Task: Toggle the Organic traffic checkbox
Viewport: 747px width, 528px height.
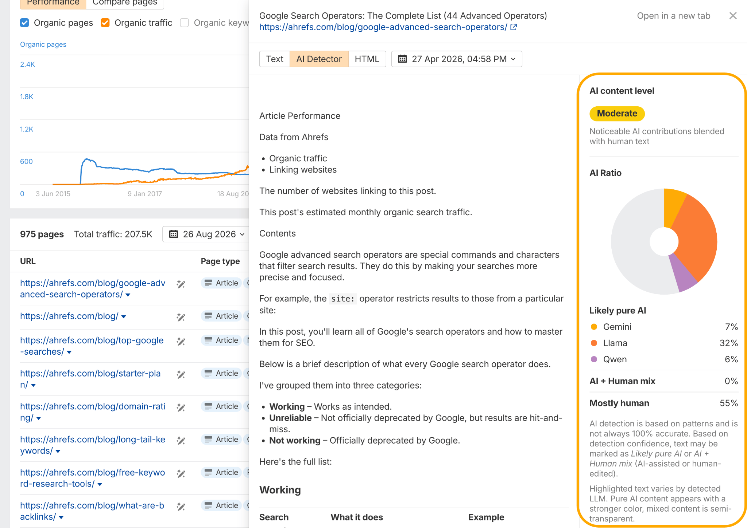Action: (x=105, y=23)
